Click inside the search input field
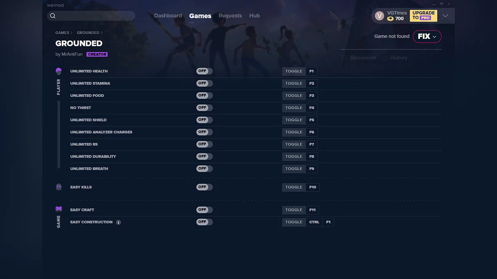Image resolution: width=497 pixels, height=279 pixels. (x=91, y=16)
